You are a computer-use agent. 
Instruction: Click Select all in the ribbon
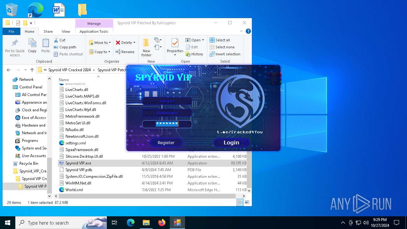pos(220,40)
